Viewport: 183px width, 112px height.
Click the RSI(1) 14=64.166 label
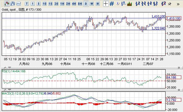13,71
